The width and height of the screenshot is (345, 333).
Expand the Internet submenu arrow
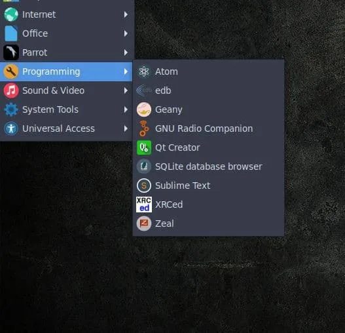coord(126,14)
